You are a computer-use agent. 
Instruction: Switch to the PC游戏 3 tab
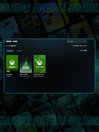(x=10, y=51)
